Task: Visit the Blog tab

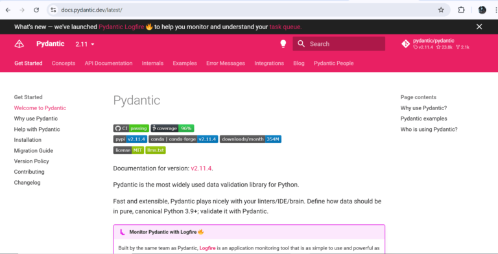Action: pos(299,63)
